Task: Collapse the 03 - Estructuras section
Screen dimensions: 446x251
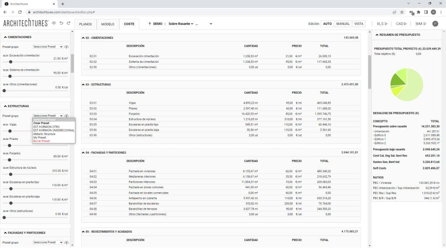Action: [84, 84]
